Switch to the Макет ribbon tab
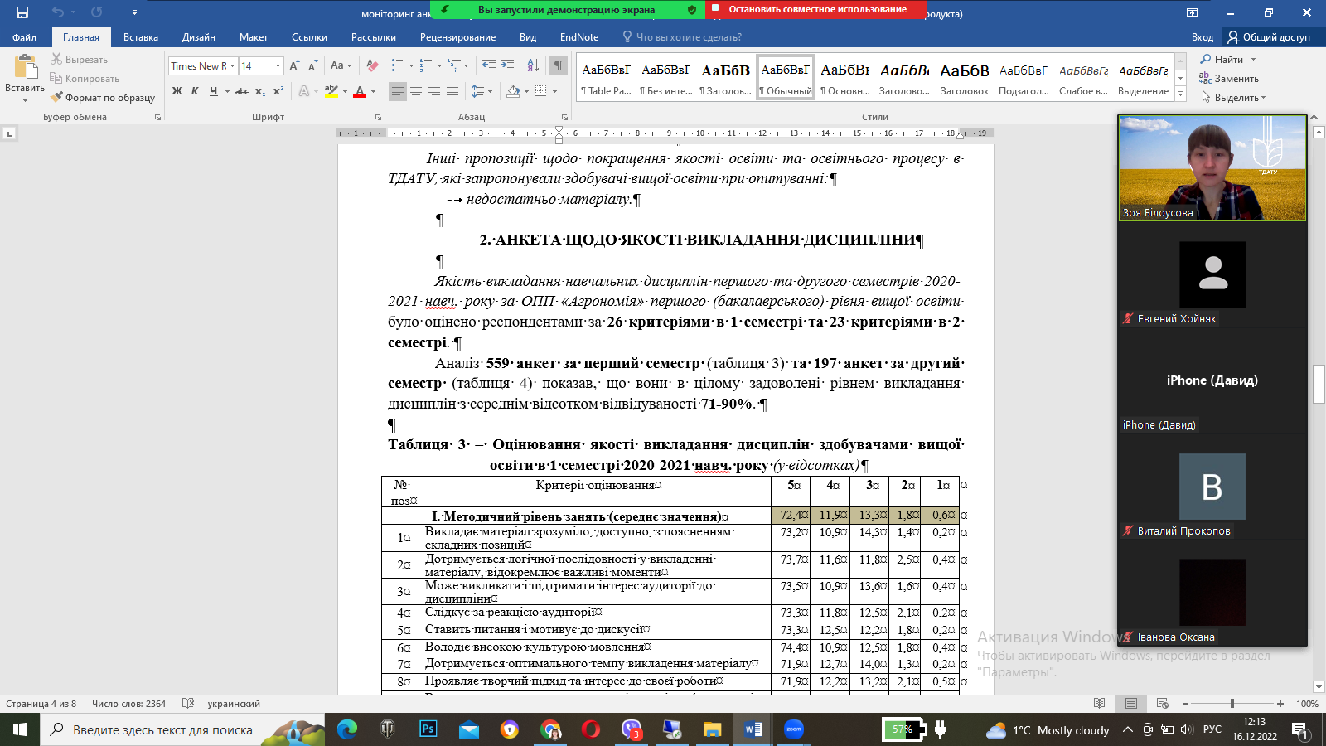This screenshot has width=1326, height=746. [254, 37]
